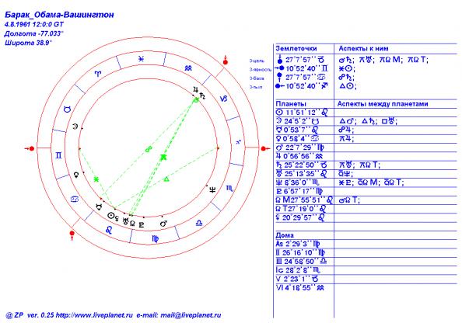
Task: Select the house II row 26°16'10''
Action: click(x=300, y=252)
